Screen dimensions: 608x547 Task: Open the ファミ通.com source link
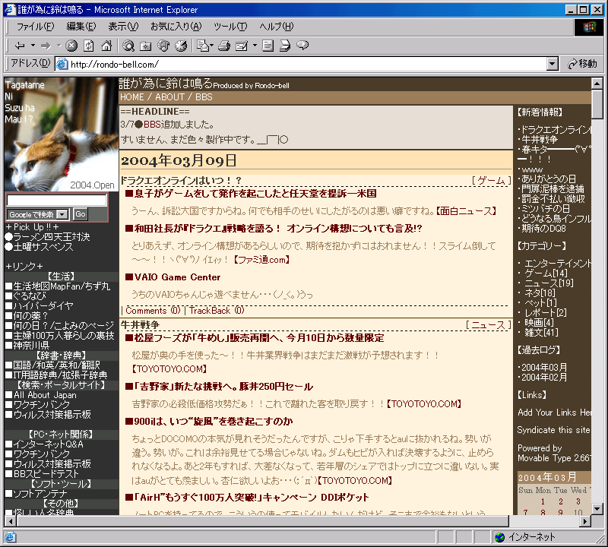[x=261, y=260]
